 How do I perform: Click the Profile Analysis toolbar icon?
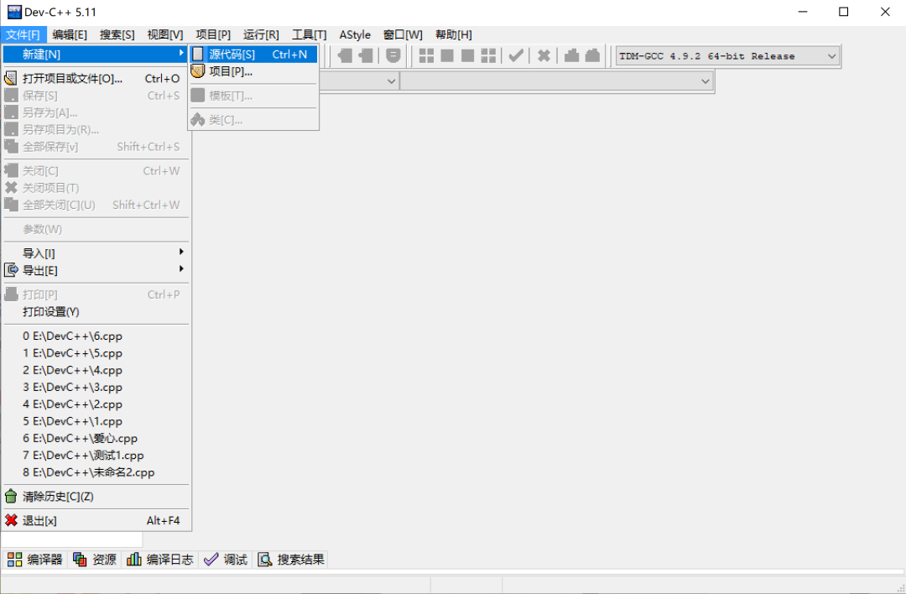point(571,56)
